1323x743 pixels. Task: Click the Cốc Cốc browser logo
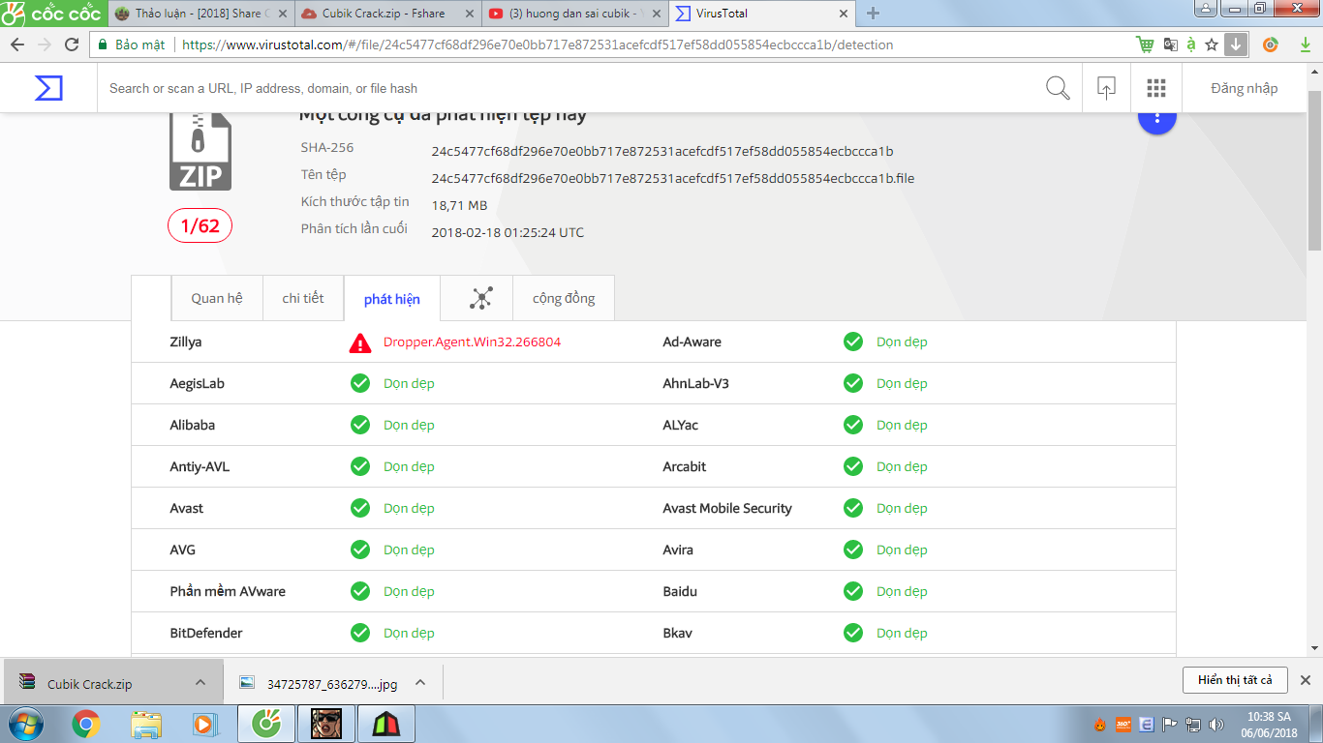coord(52,14)
